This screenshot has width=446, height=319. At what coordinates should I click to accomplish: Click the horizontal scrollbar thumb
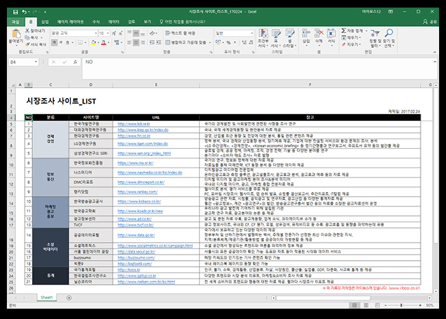[323, 298]
